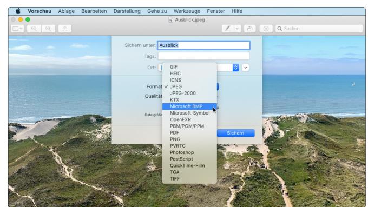
Task: Click the rotate image icon
Action: (249, 29)
